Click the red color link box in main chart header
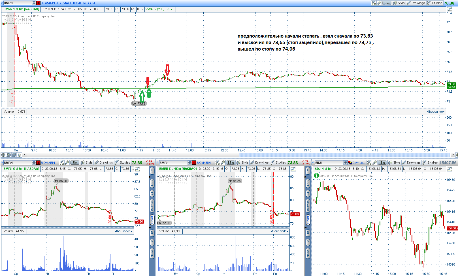 39,3
